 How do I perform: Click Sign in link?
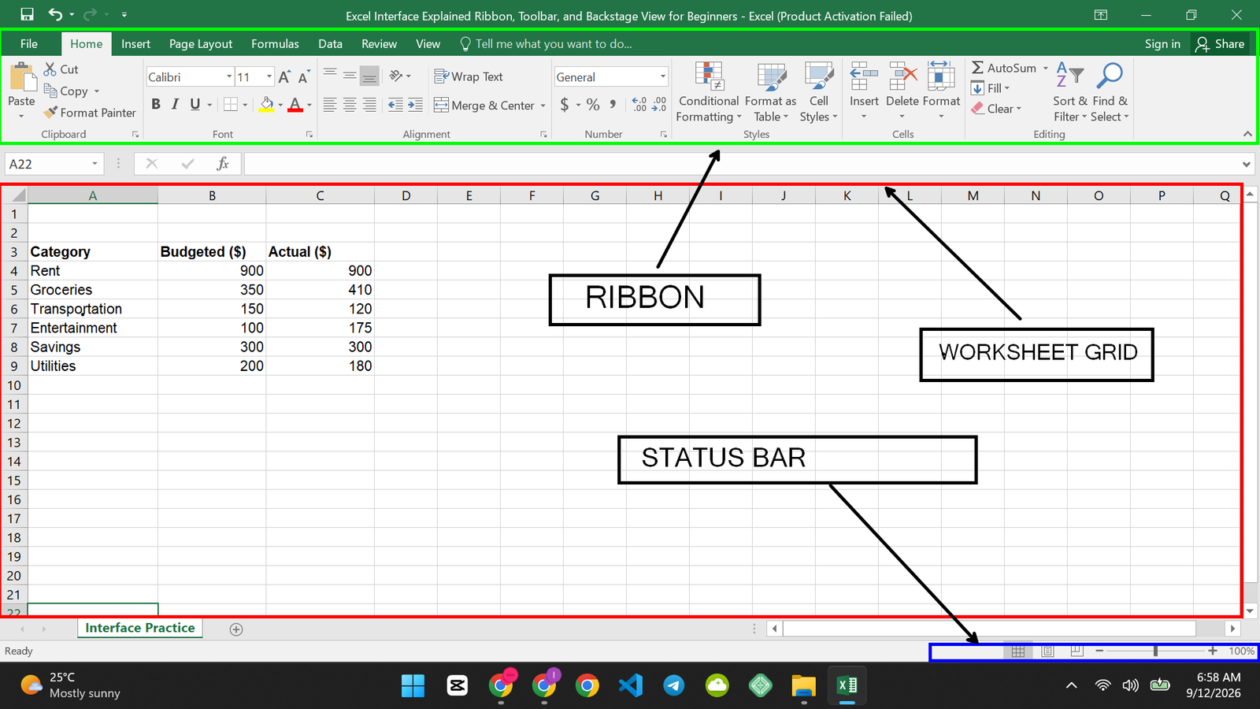coord(1162,44)
